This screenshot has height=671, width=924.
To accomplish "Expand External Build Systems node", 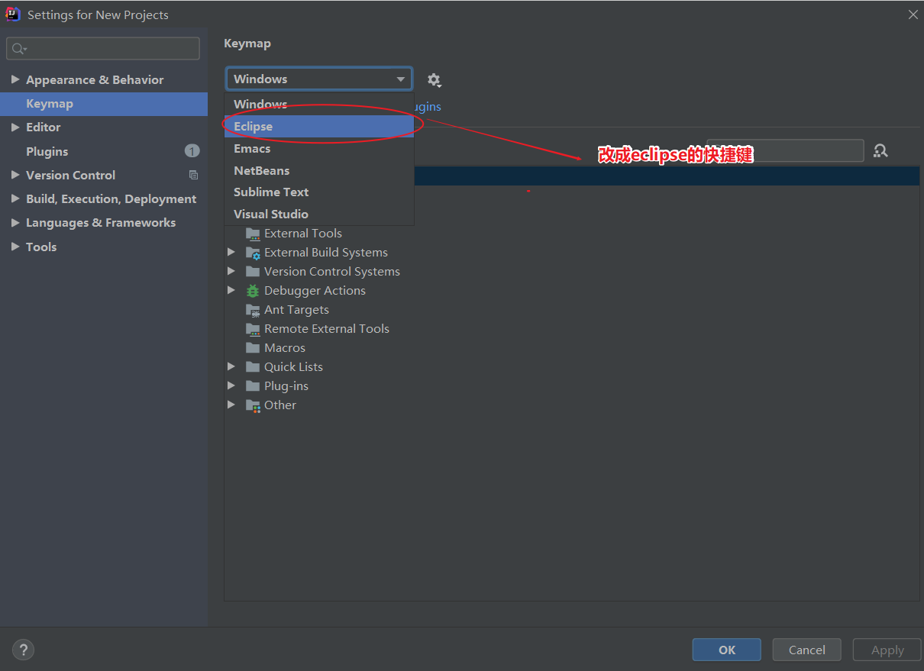I will (x=231, y=252).
